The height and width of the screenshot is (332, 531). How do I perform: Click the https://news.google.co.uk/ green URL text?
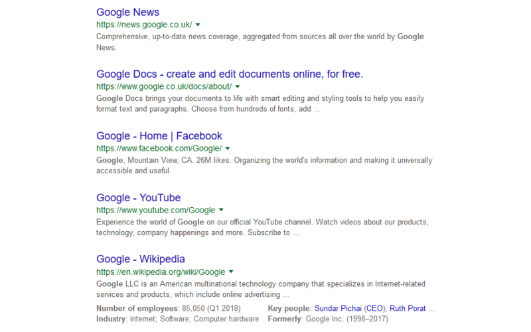pyautogui.click(x=144, y=25)
